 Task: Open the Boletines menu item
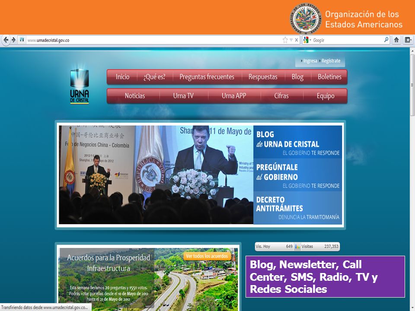point(329,77)
